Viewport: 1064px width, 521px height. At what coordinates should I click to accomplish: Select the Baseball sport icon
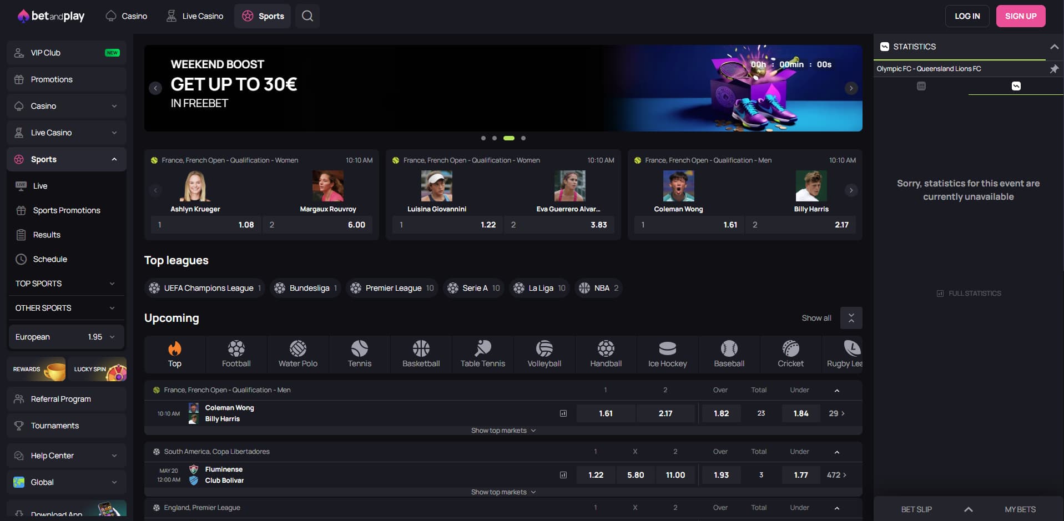pos(729,354)
